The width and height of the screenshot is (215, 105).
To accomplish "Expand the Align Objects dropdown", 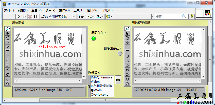I will click(82, 16).
